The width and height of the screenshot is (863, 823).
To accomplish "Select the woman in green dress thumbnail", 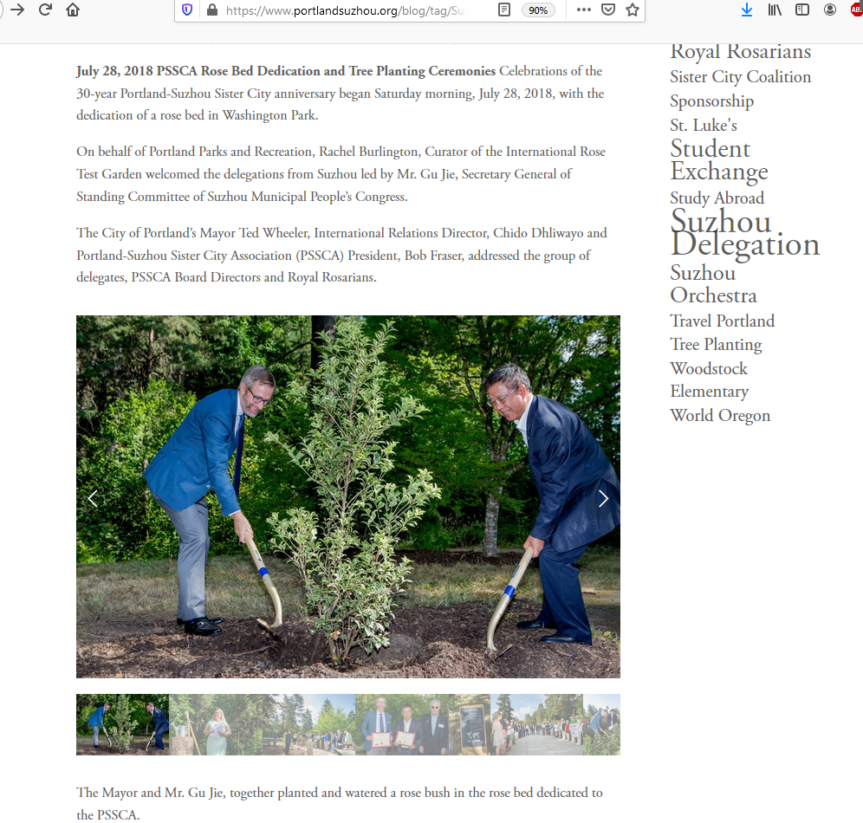I will coord(215,724).
